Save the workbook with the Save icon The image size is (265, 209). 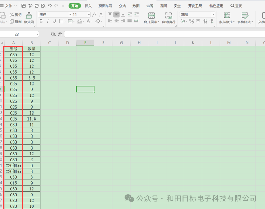coord(24,6)
